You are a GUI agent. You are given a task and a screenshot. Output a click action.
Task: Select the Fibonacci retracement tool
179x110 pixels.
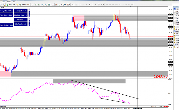(93, 5)
